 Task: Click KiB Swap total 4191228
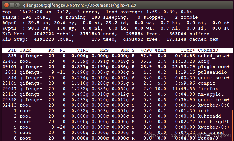click(x=44, y=39)
